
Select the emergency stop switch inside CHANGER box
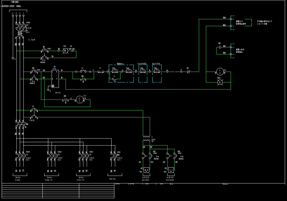(143, 71)
